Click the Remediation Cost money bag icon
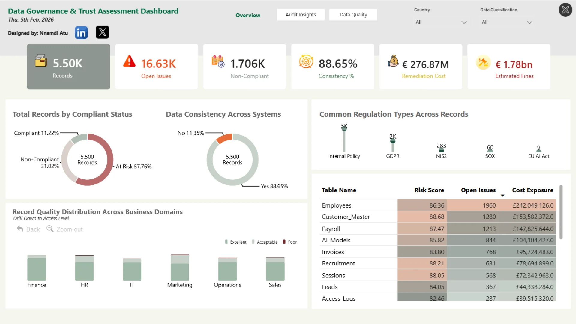The height and width of the screenshot is (324, 576). click(393, 61)
